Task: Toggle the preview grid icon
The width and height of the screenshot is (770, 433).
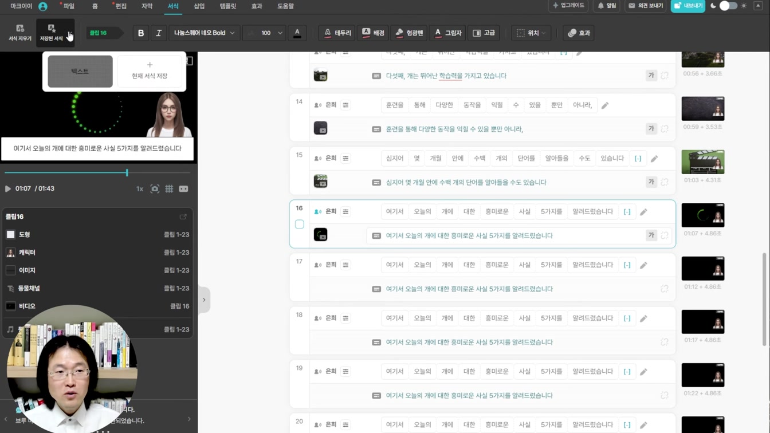Action: (169, 188)
